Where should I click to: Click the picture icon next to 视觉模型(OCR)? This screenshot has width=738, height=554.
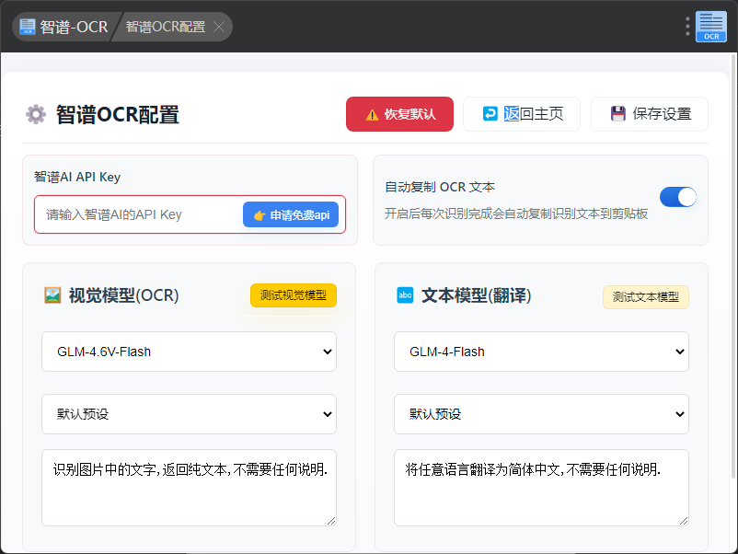[52, 295]
